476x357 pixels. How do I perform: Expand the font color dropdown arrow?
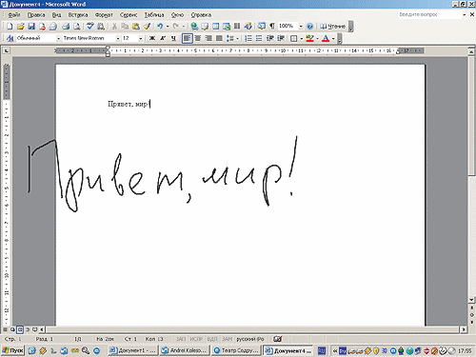pos(333,38)
